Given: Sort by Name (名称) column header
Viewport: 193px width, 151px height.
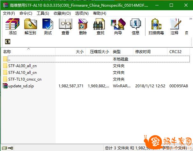Looking at the screenshot, I should pyautogui.click(x=28, y=52).
